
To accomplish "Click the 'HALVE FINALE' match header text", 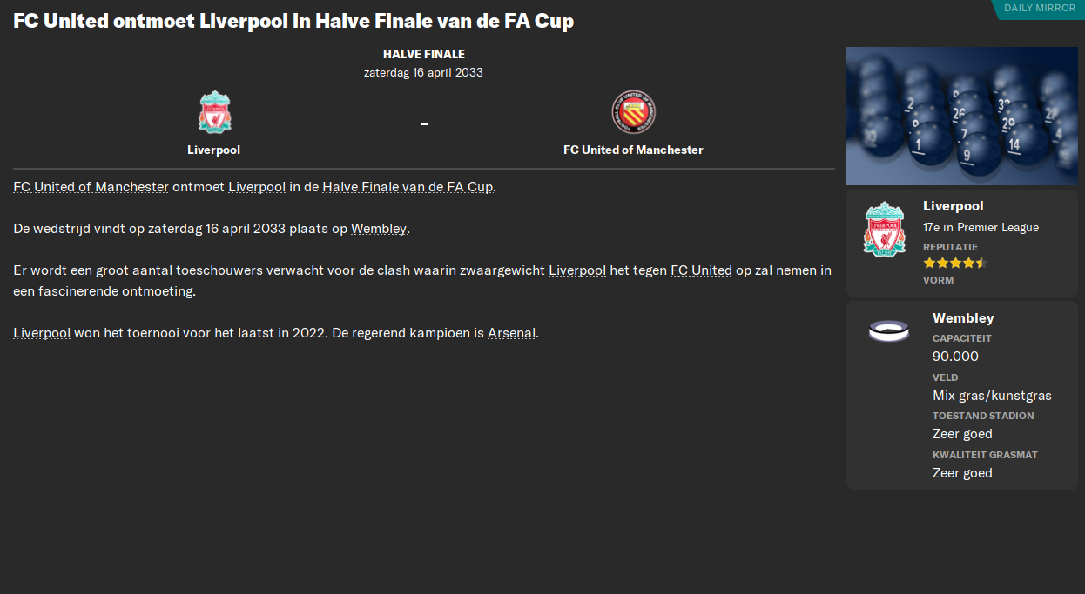I will [423, 54].
